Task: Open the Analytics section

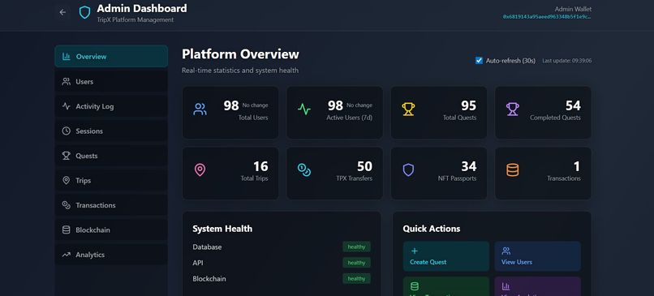Action: click(111, 255)
